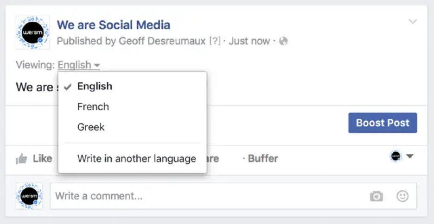The width and height of the screenshot is (434, 224).
Task: Open the Just now post timestamp
Action: pyautogui.click(x=249, y=41)
